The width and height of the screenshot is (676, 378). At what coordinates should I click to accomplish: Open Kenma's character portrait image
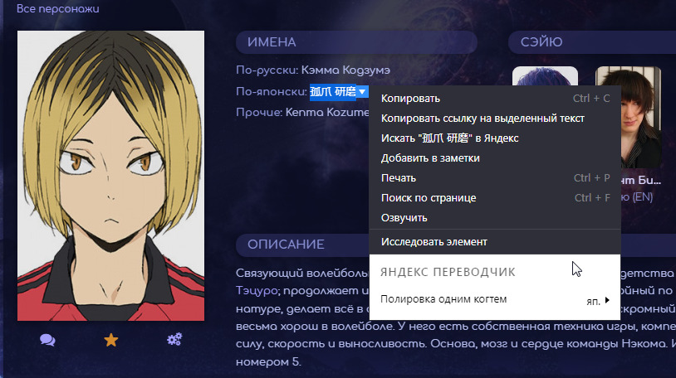(x=110, y=176)
